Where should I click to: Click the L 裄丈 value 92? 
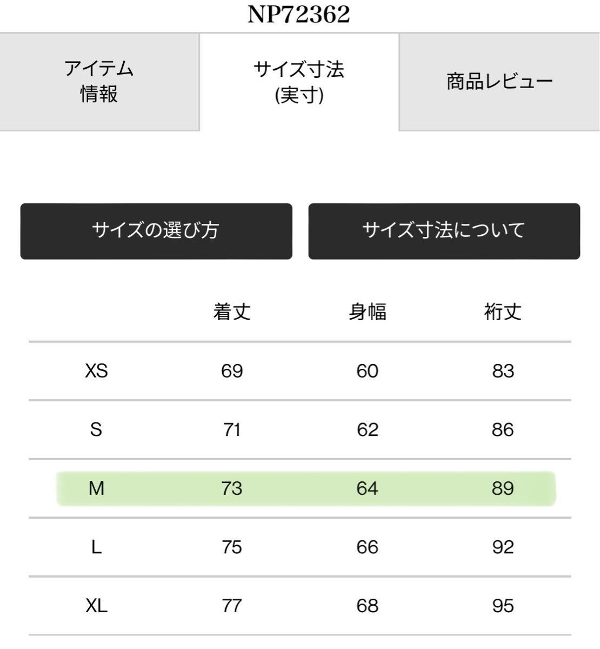click(x=503, y=547)
